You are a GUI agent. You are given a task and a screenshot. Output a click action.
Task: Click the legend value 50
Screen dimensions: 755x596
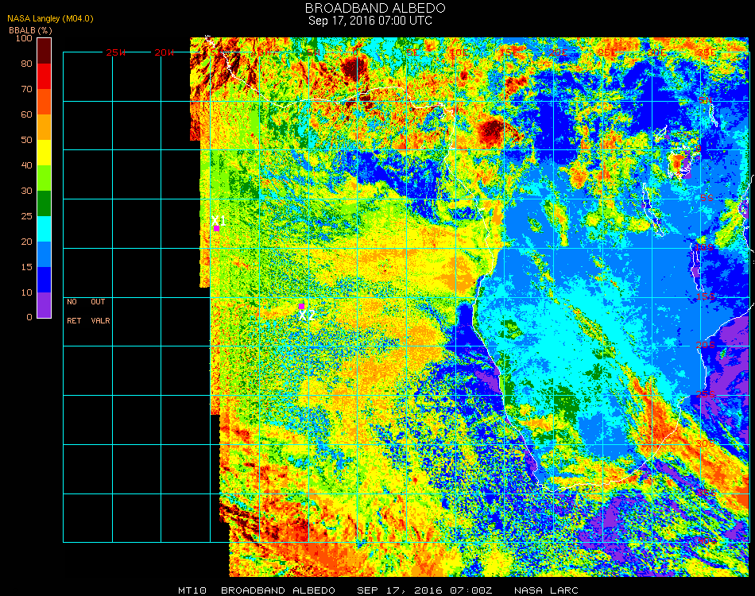(x=26, y=140)
